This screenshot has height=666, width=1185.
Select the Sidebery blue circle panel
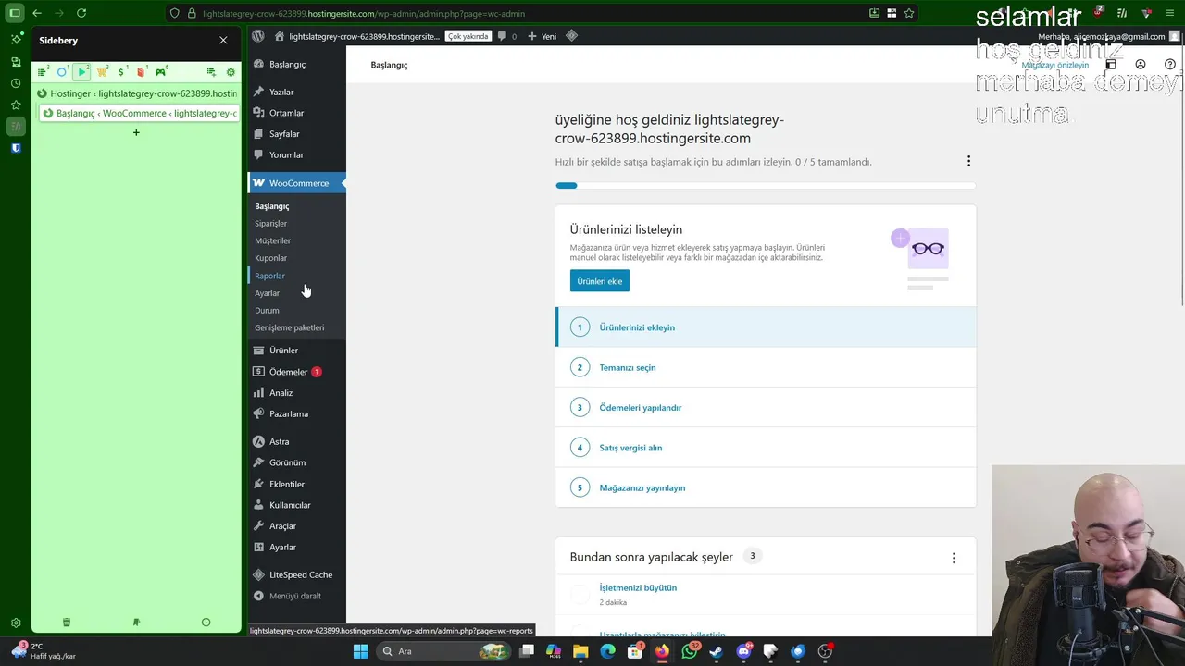pyautogui.click(x=62, y=72)
